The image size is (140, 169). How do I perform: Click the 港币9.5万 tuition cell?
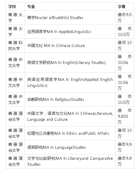click(x=125, y=18)
